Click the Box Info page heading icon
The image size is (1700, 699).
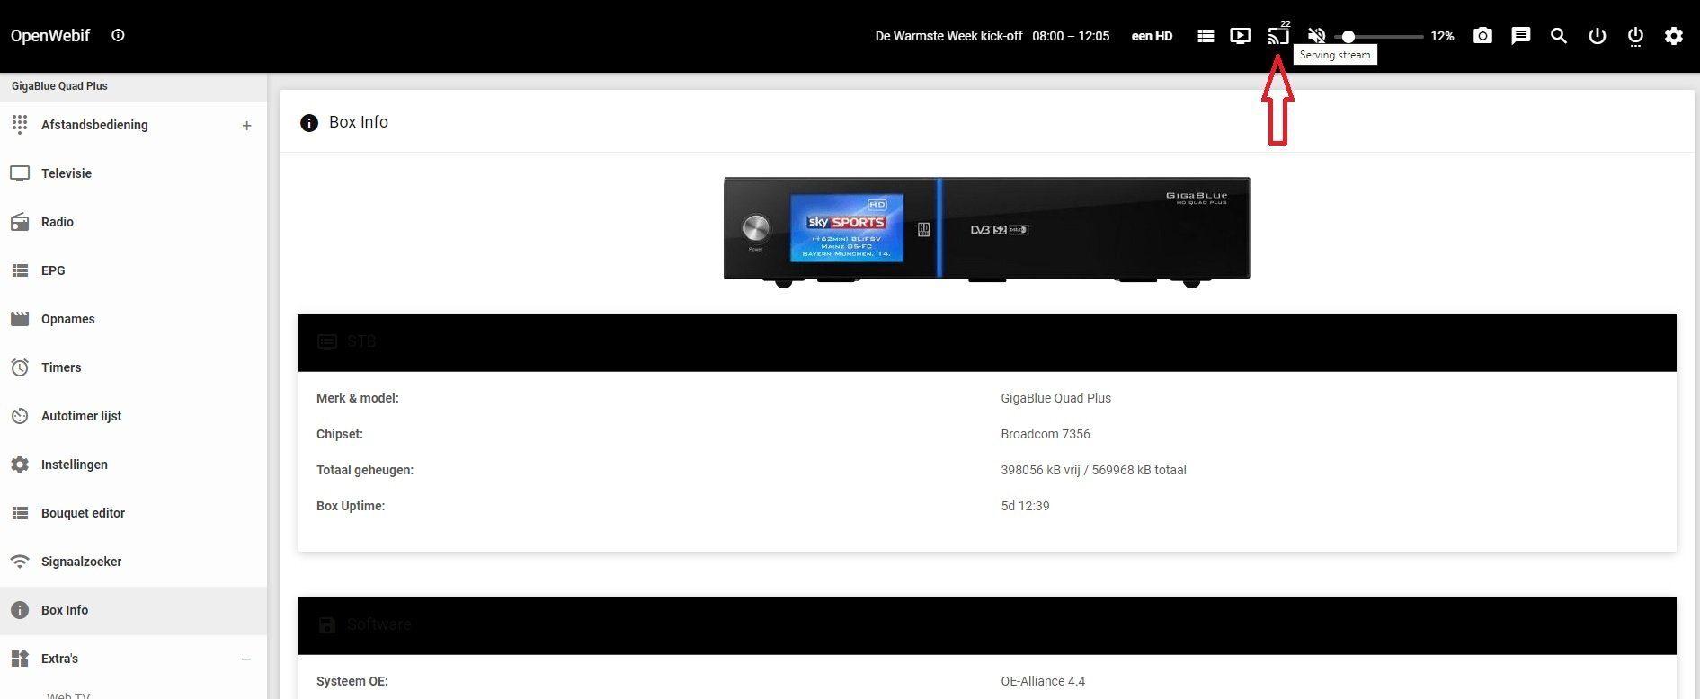pyautogui.click(x=309, y=123)
